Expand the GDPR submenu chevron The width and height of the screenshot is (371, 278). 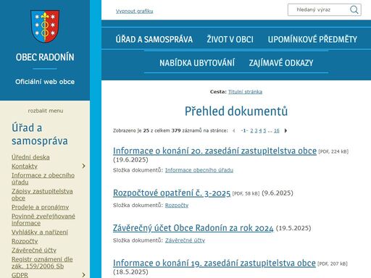83,275
